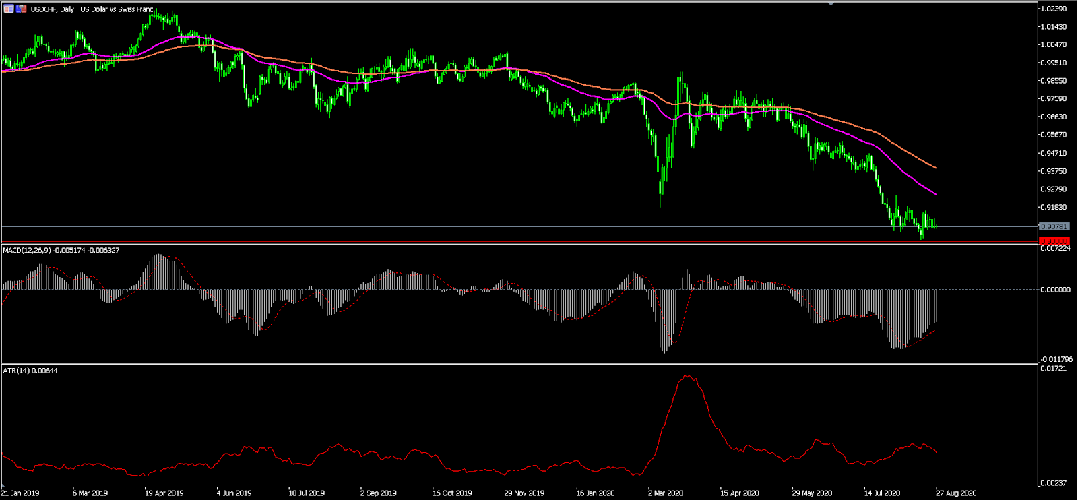Click the 0.96630 price axis label
Image resolution: width=1078 pixels, height=500 pixels.
(1054, 117)
